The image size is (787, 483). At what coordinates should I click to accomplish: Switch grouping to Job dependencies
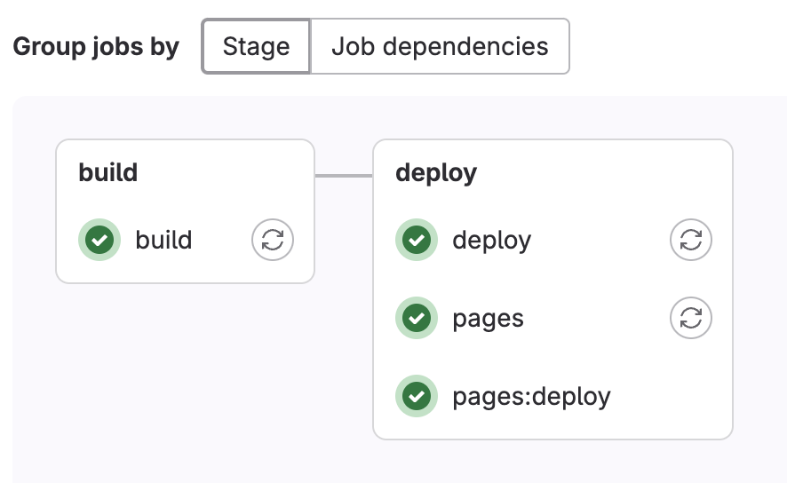[x=440, y=46]
